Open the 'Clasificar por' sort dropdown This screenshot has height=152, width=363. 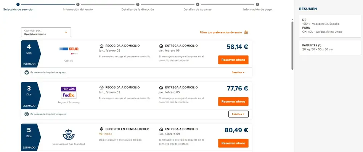(46, 32)
